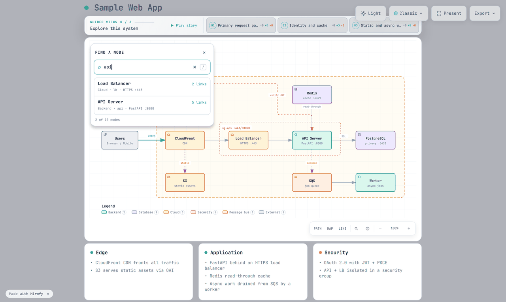
Task: Activate the LENS tool
Action: click(342, 228)
